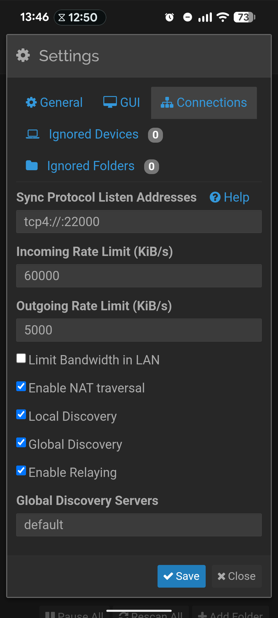Edit the Sync Protocol Listen Addresses field
This screenshot has height=618, width=278.
tap(139, 222)
